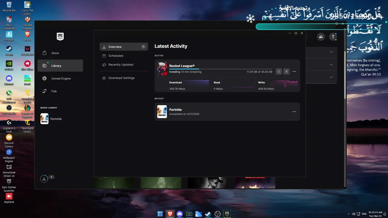
Task: Open the Windows Start menu
Action: click(x=160, y=214)
